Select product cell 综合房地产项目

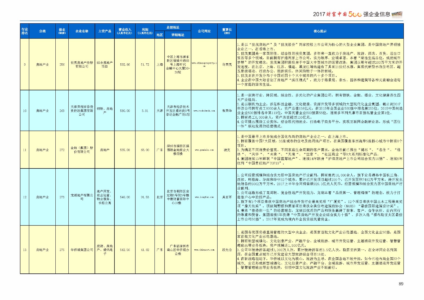105,64
